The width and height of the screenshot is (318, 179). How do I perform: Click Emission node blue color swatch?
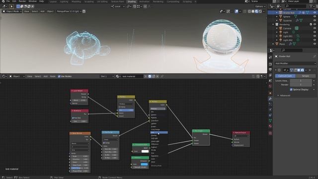(144, 164)
